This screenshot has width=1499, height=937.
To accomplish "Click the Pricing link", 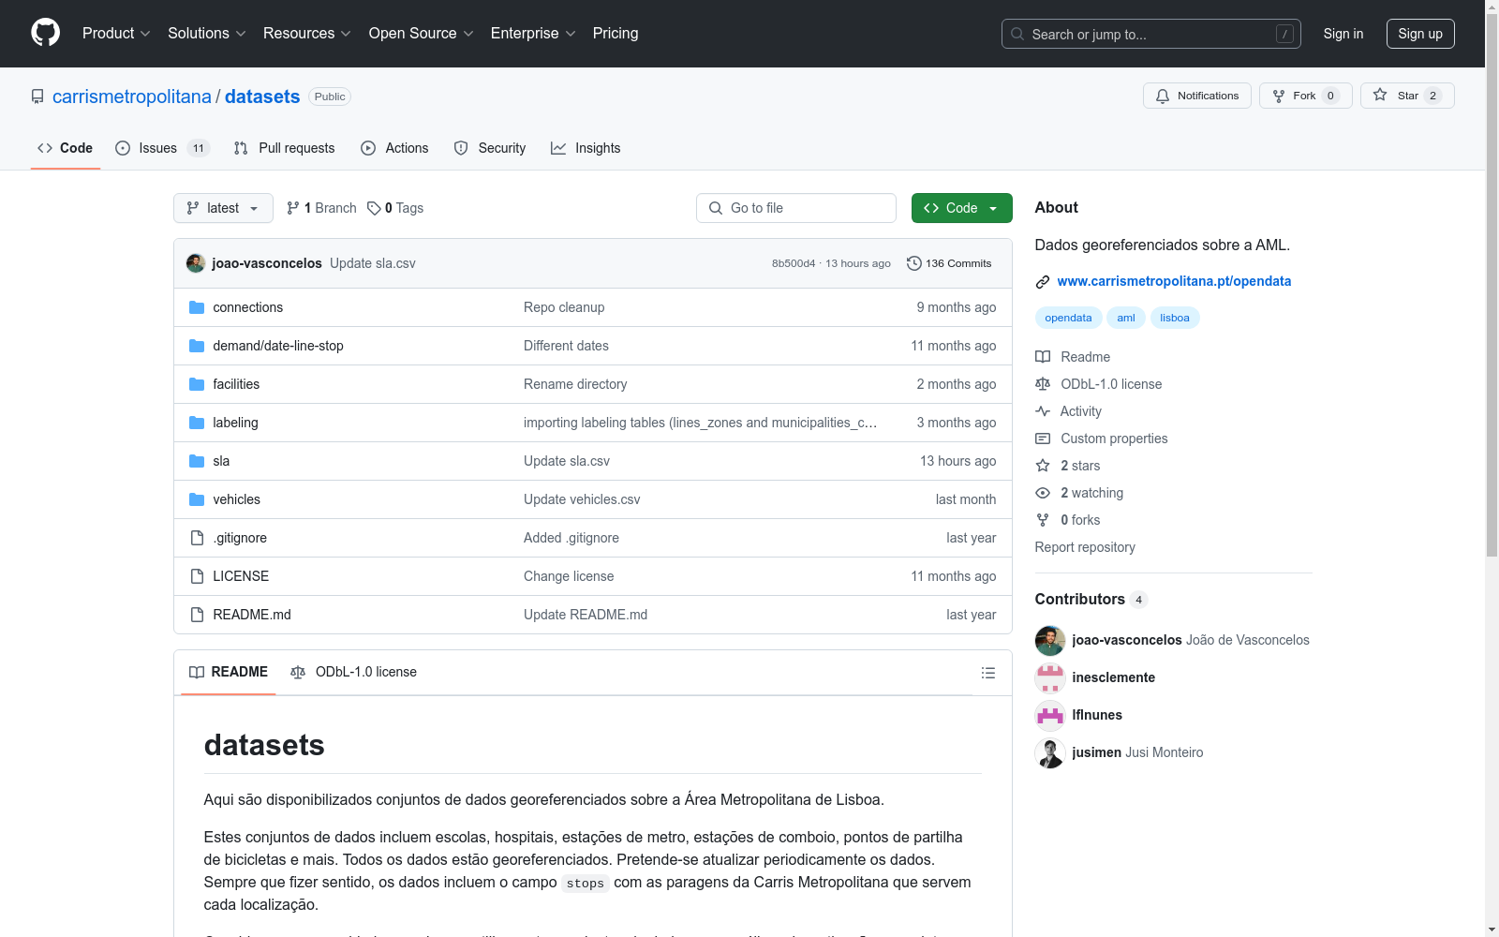I will (x=616, y=33).
